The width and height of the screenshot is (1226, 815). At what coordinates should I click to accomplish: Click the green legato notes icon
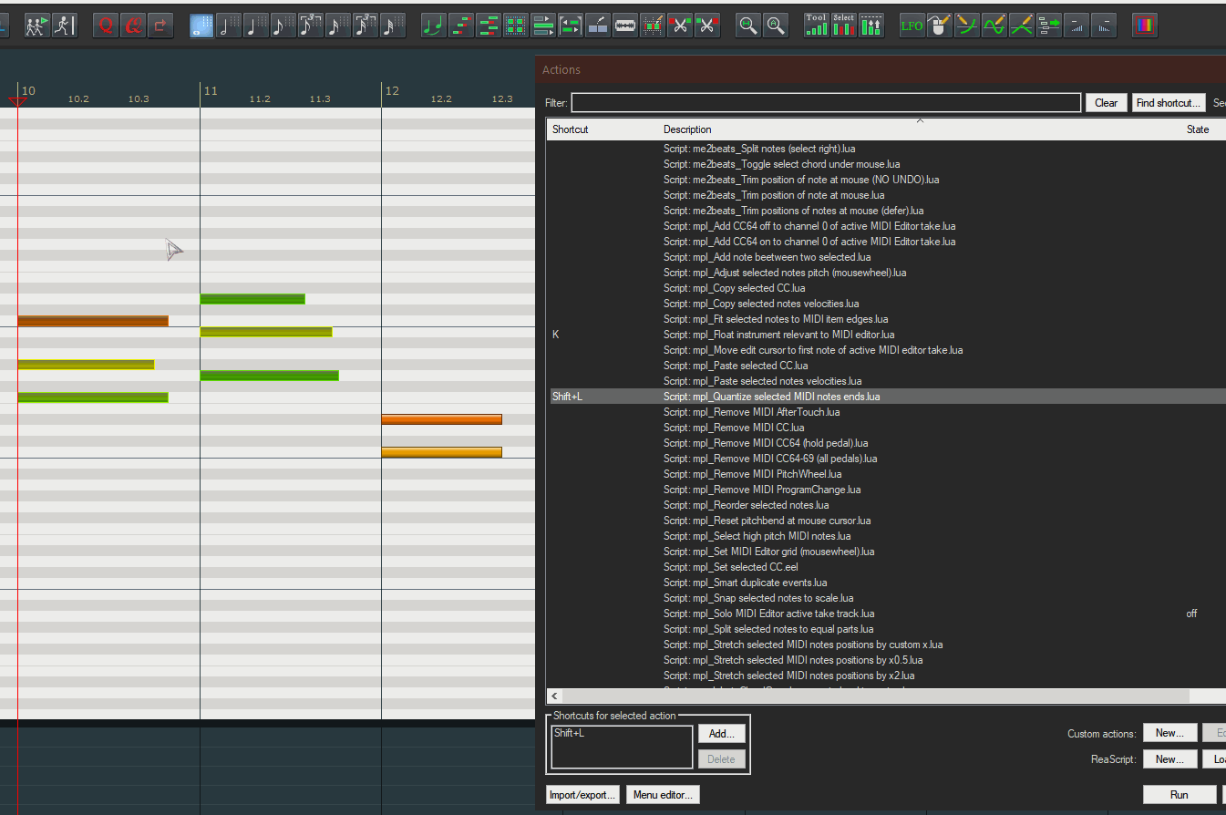(x=434, y=26)
